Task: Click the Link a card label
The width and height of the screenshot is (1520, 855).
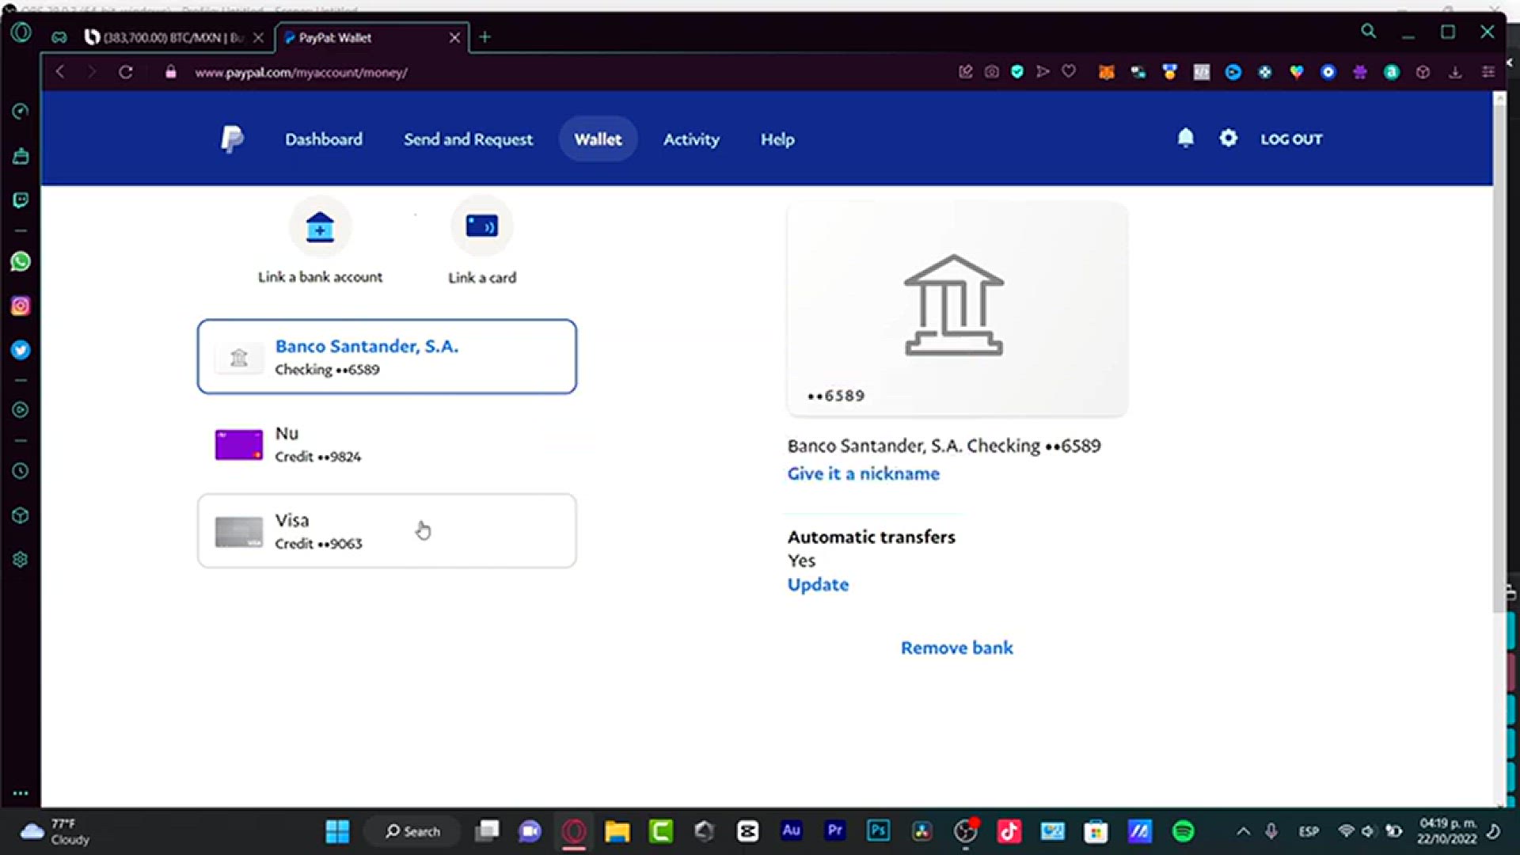Action: click(x=481, y=278)
